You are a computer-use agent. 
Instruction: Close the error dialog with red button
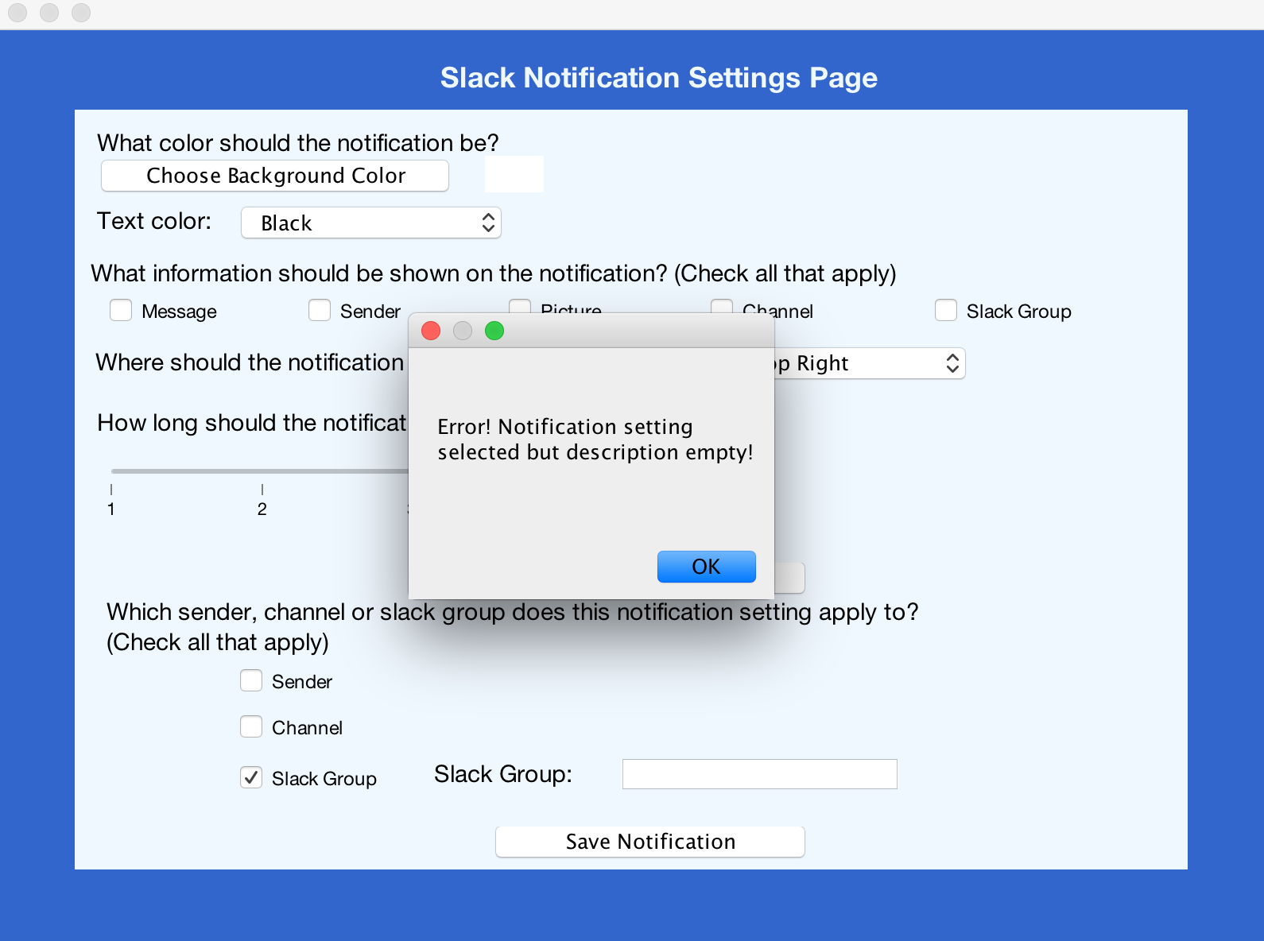431,331
